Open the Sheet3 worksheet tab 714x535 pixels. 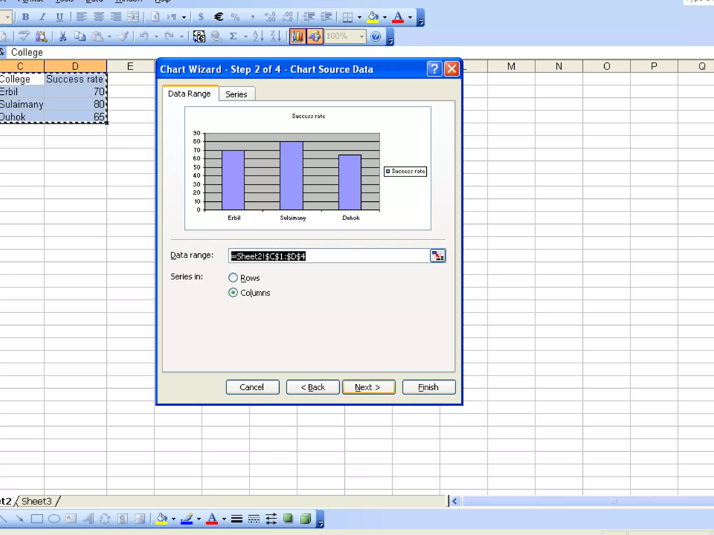click(x=37, y=501)
